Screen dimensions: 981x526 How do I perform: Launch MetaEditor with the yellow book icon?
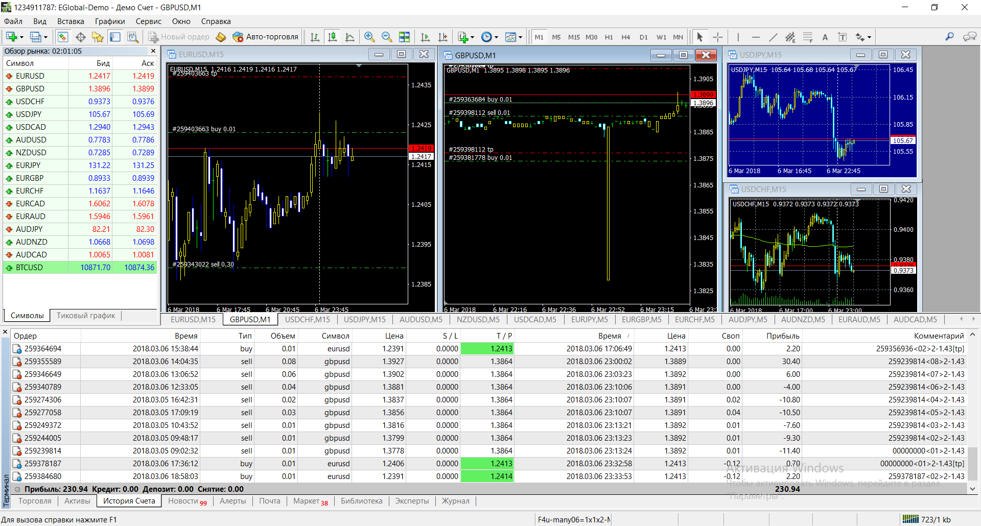tap(221, 37)
